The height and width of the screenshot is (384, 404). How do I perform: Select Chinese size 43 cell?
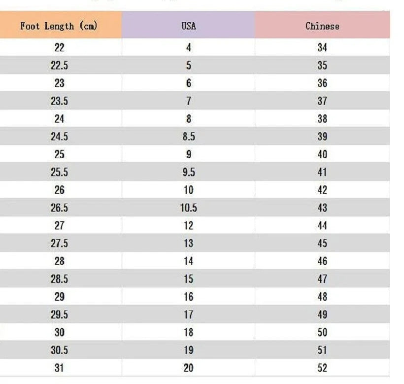[x=322, y=208]
